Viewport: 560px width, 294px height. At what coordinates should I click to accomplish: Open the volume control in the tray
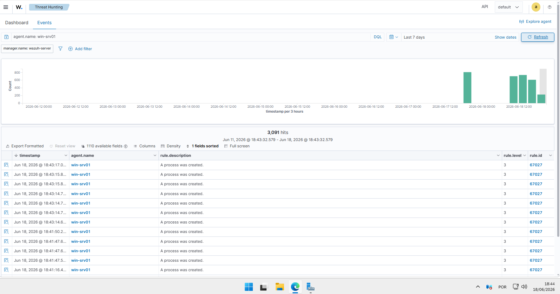524,287
